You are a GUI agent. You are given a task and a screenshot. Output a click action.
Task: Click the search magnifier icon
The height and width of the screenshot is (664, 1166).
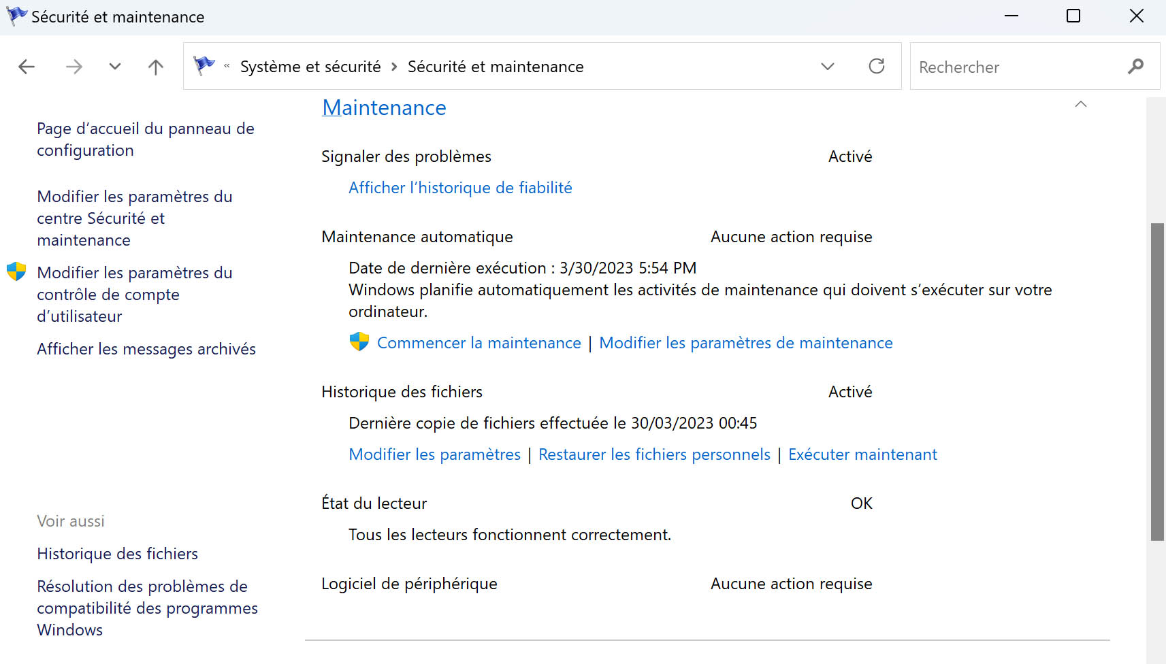(x=1135, y=67)
